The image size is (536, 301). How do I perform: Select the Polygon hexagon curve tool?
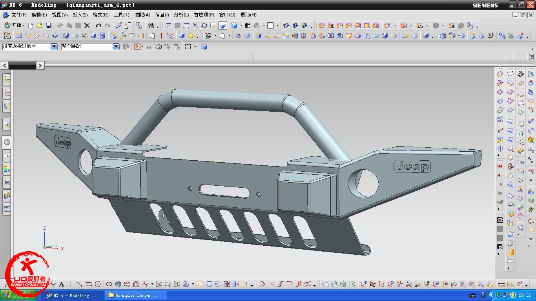pyautogui.click(x=98, y=284)
